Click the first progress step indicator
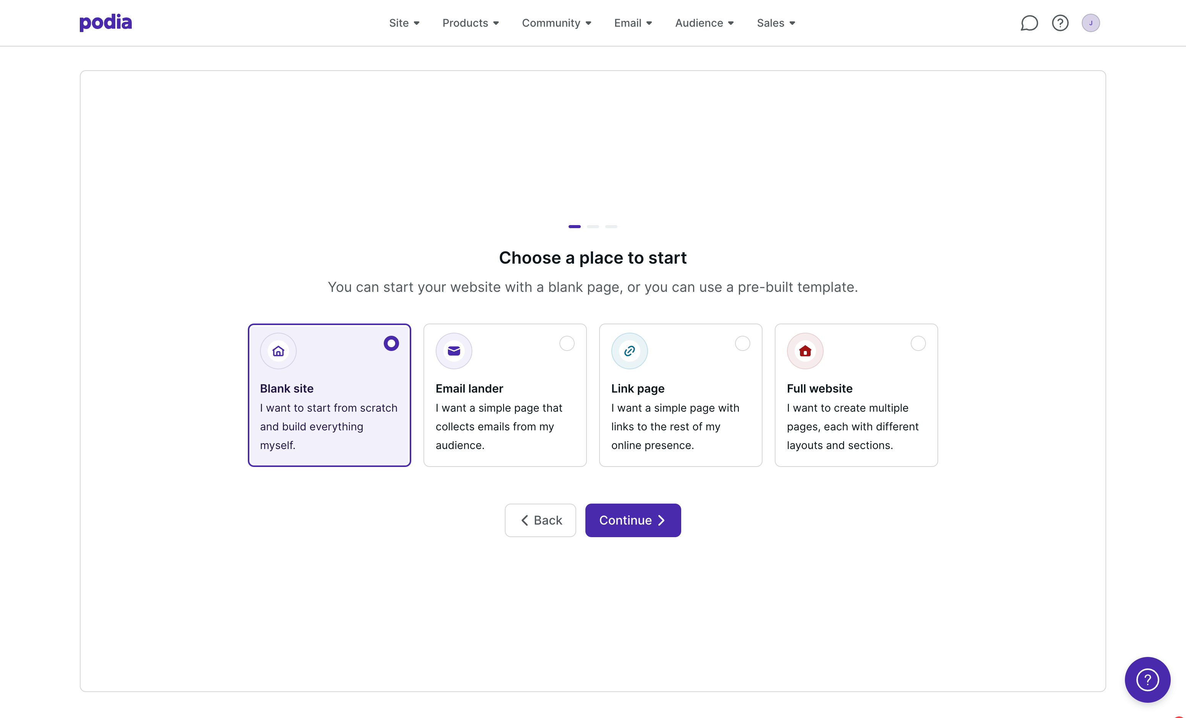 pyautogui.click(x=574, y=227)
